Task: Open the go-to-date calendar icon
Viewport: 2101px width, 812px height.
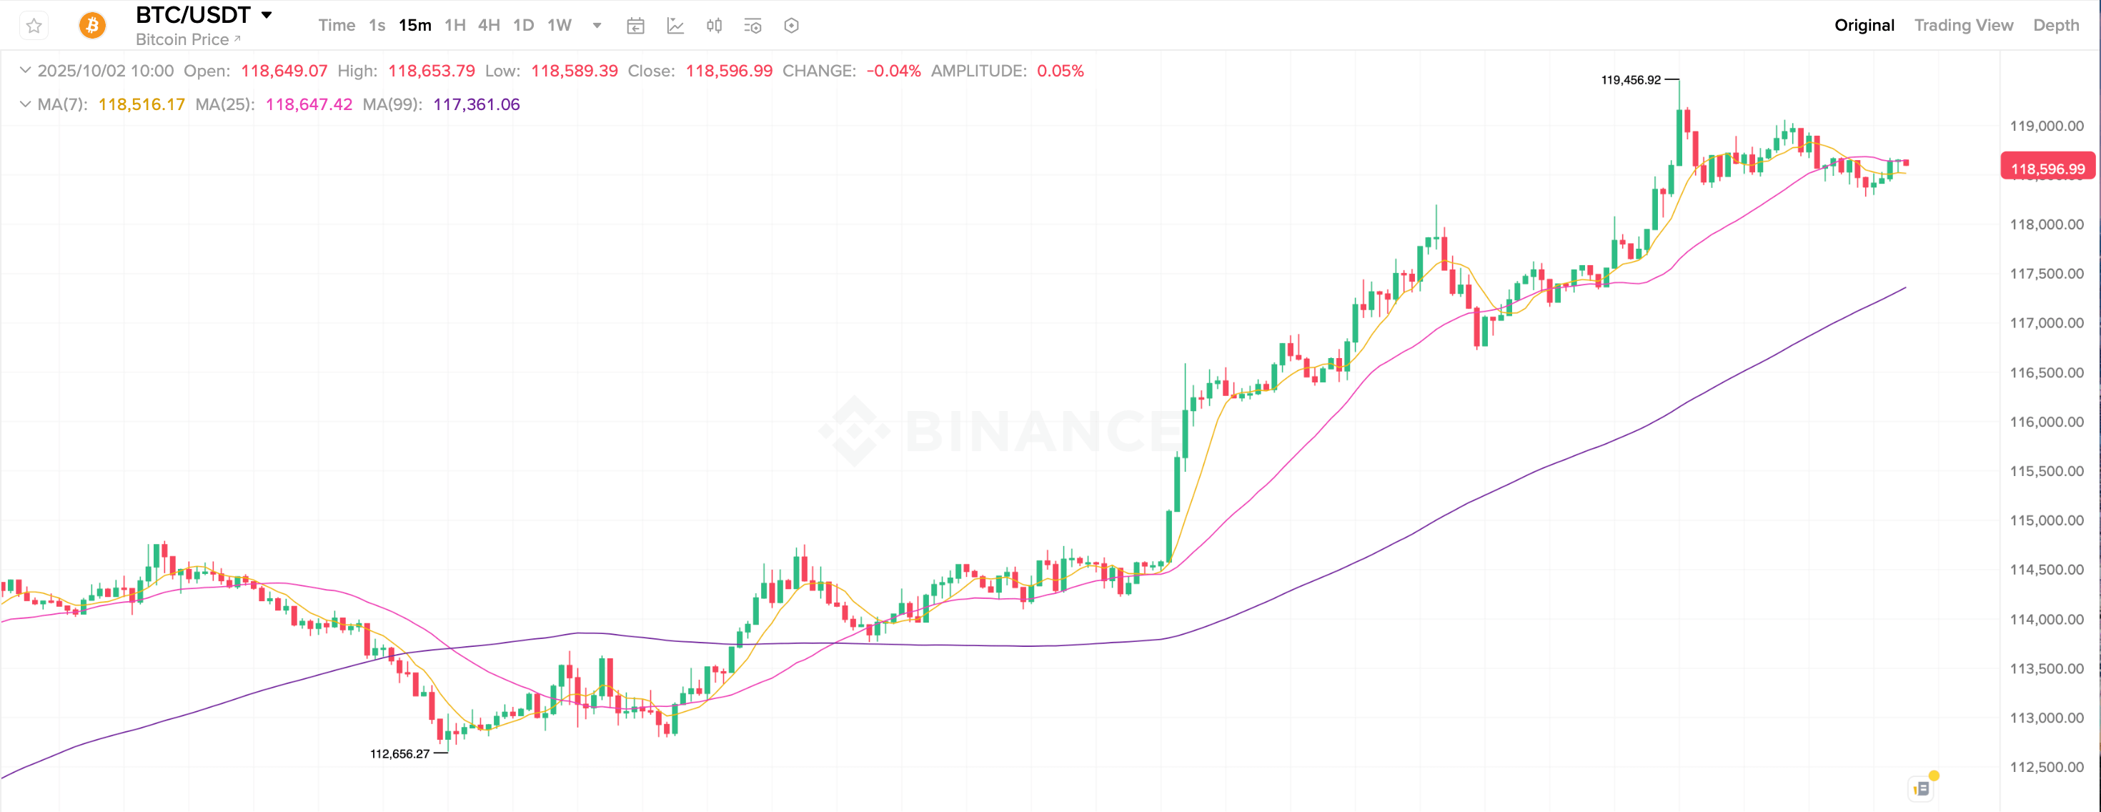Action: pos(635,26)
